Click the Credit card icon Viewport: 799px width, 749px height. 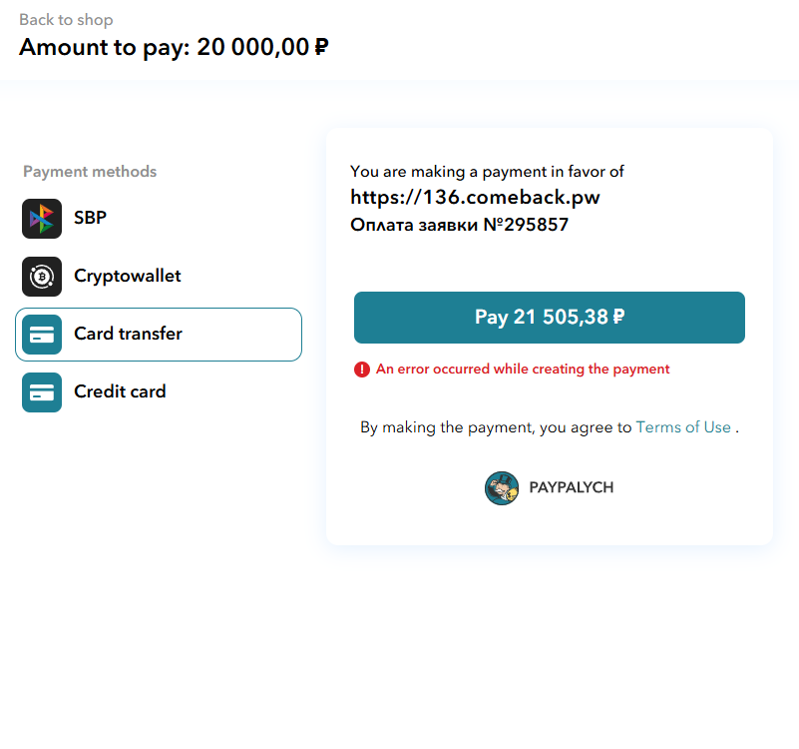(42, 392)
